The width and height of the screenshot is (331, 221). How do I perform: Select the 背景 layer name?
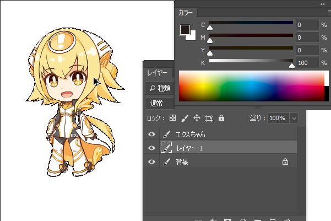coord(182,162)
